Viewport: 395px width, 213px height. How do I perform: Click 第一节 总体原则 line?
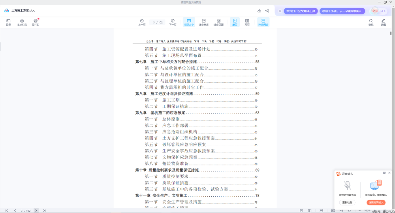pos(201,119)
